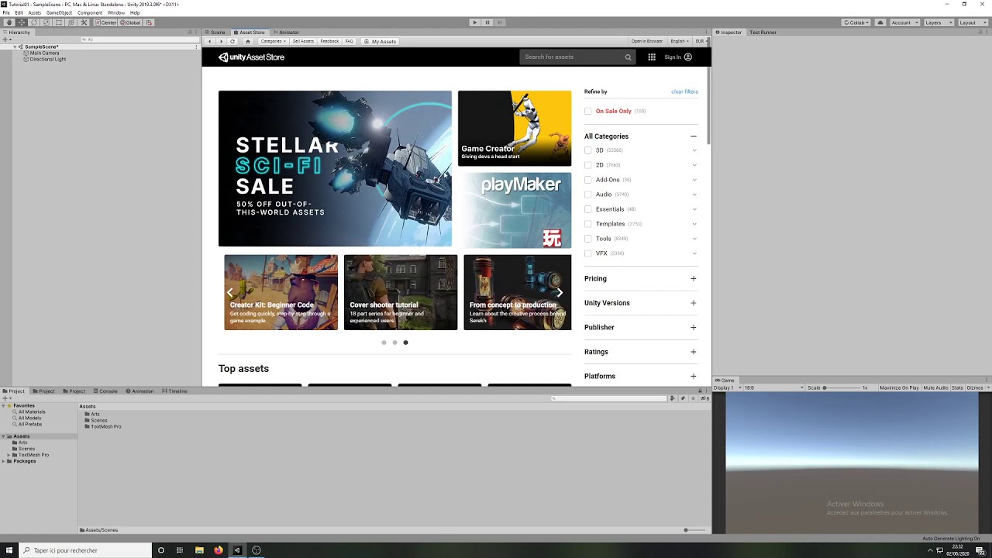This screenshot has height=558, width=992.
Task: Show previous carousel slide arrow
Action: tap(229, 292)
